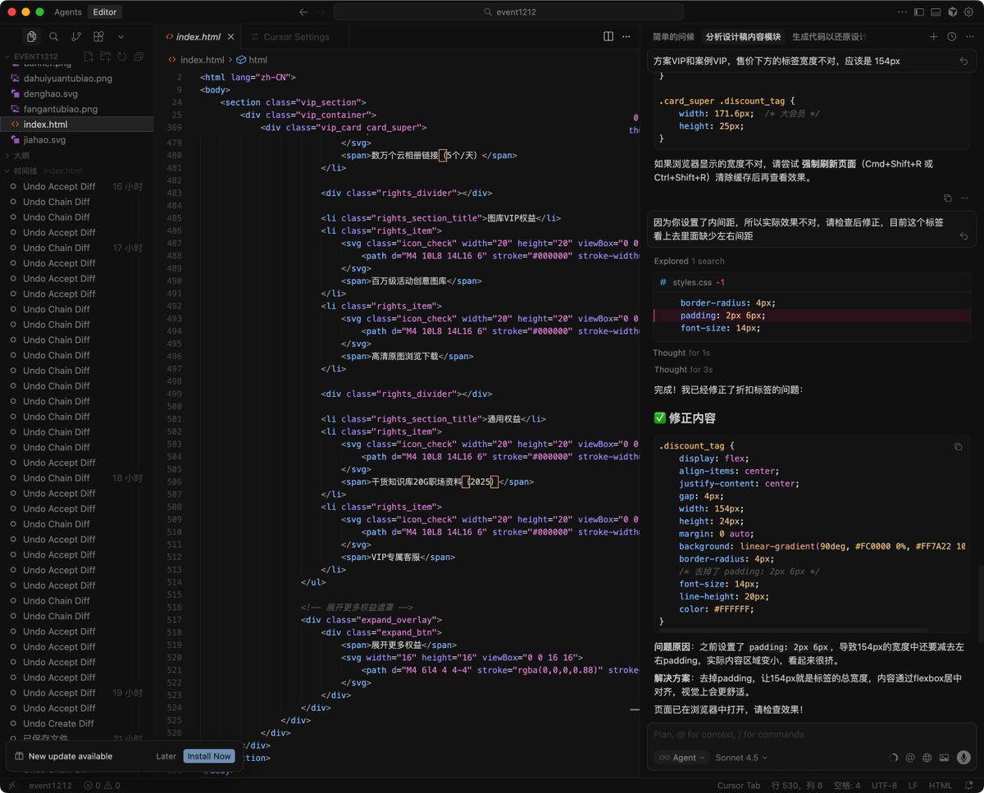Add context with the @ icon

910,758
